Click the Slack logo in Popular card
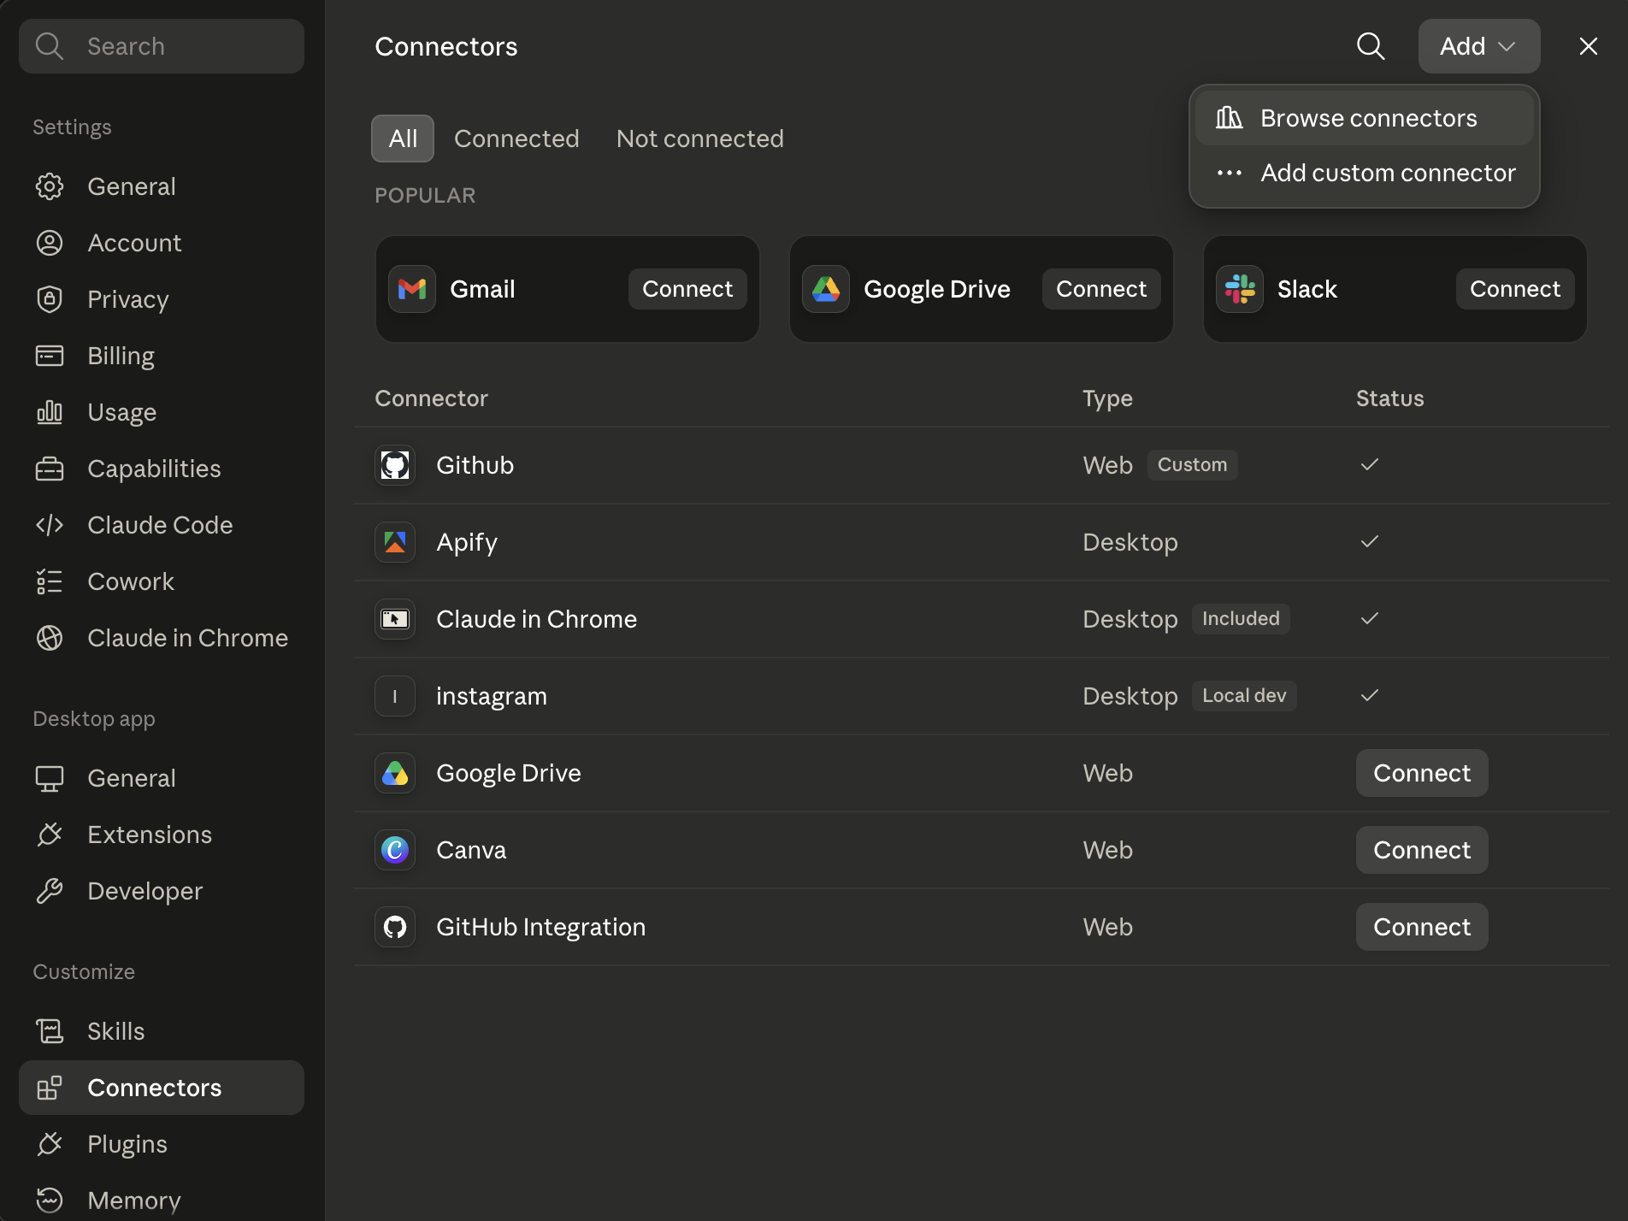The height and width of the screenshot is (1221, 1628). pos(1240,289)
